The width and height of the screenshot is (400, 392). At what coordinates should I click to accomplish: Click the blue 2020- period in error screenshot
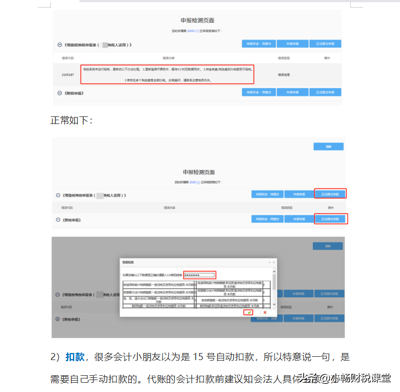[191, 31]
